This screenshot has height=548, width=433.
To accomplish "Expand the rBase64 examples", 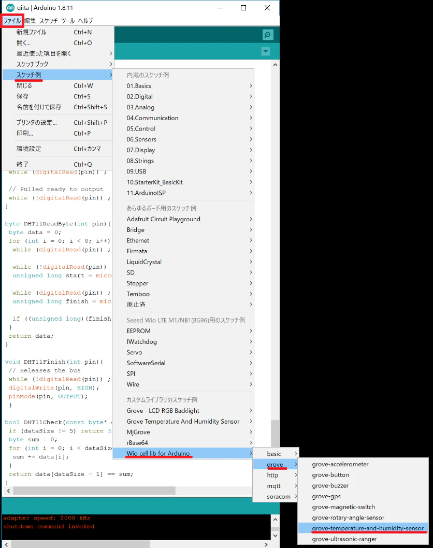I will tap(183, 443).
